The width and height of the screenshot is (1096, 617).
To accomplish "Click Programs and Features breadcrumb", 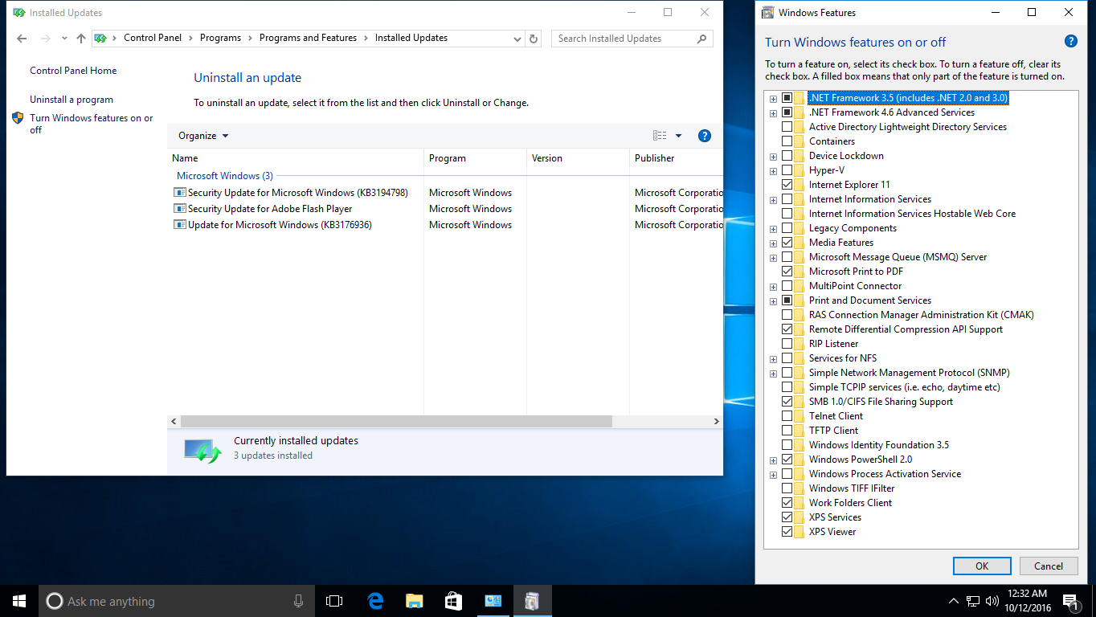I will [x=308, y=38].
